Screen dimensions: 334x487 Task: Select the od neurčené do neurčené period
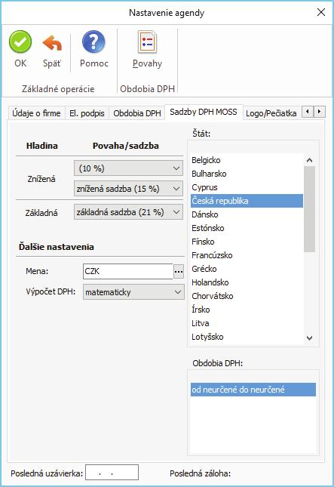click(x=253, y=390)
